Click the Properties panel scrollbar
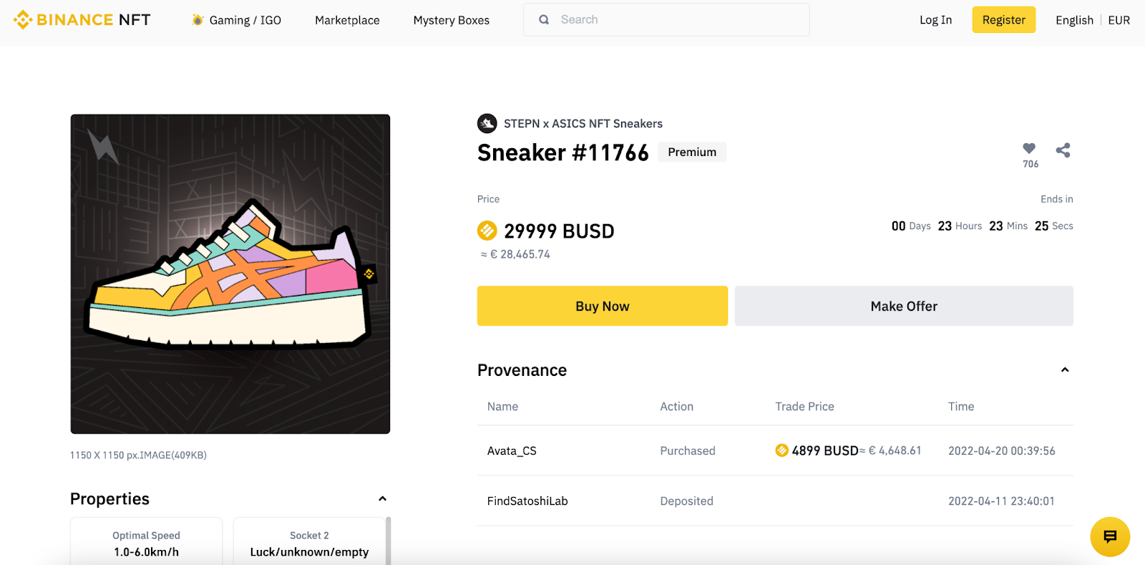Screen dimensions: 1145x565 pyautogui.click(x=389, y=541)
